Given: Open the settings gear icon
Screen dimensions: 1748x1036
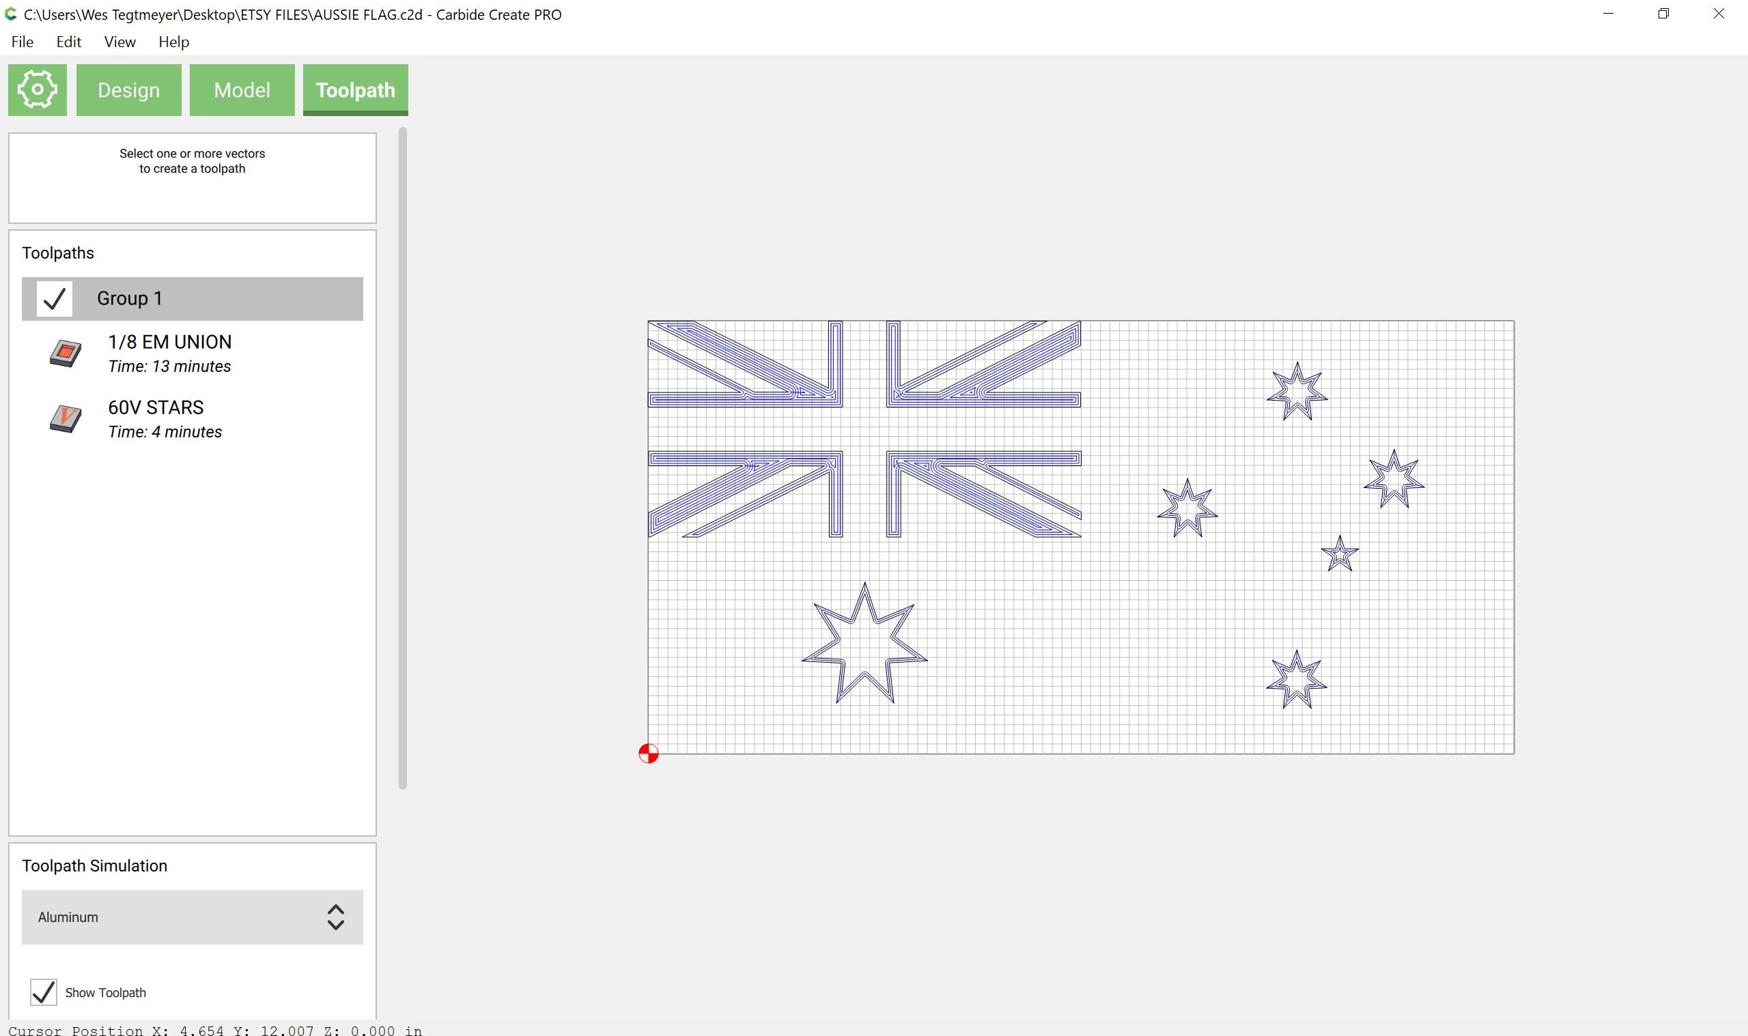Looking at the screenshot, I should coord(36,89).
